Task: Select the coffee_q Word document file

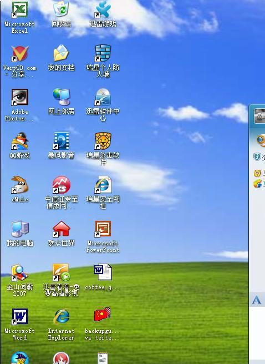Action: [x=103, y=272]
